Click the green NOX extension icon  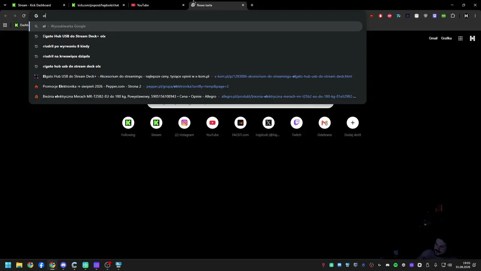pyautogui.click(x=444, y=16)
